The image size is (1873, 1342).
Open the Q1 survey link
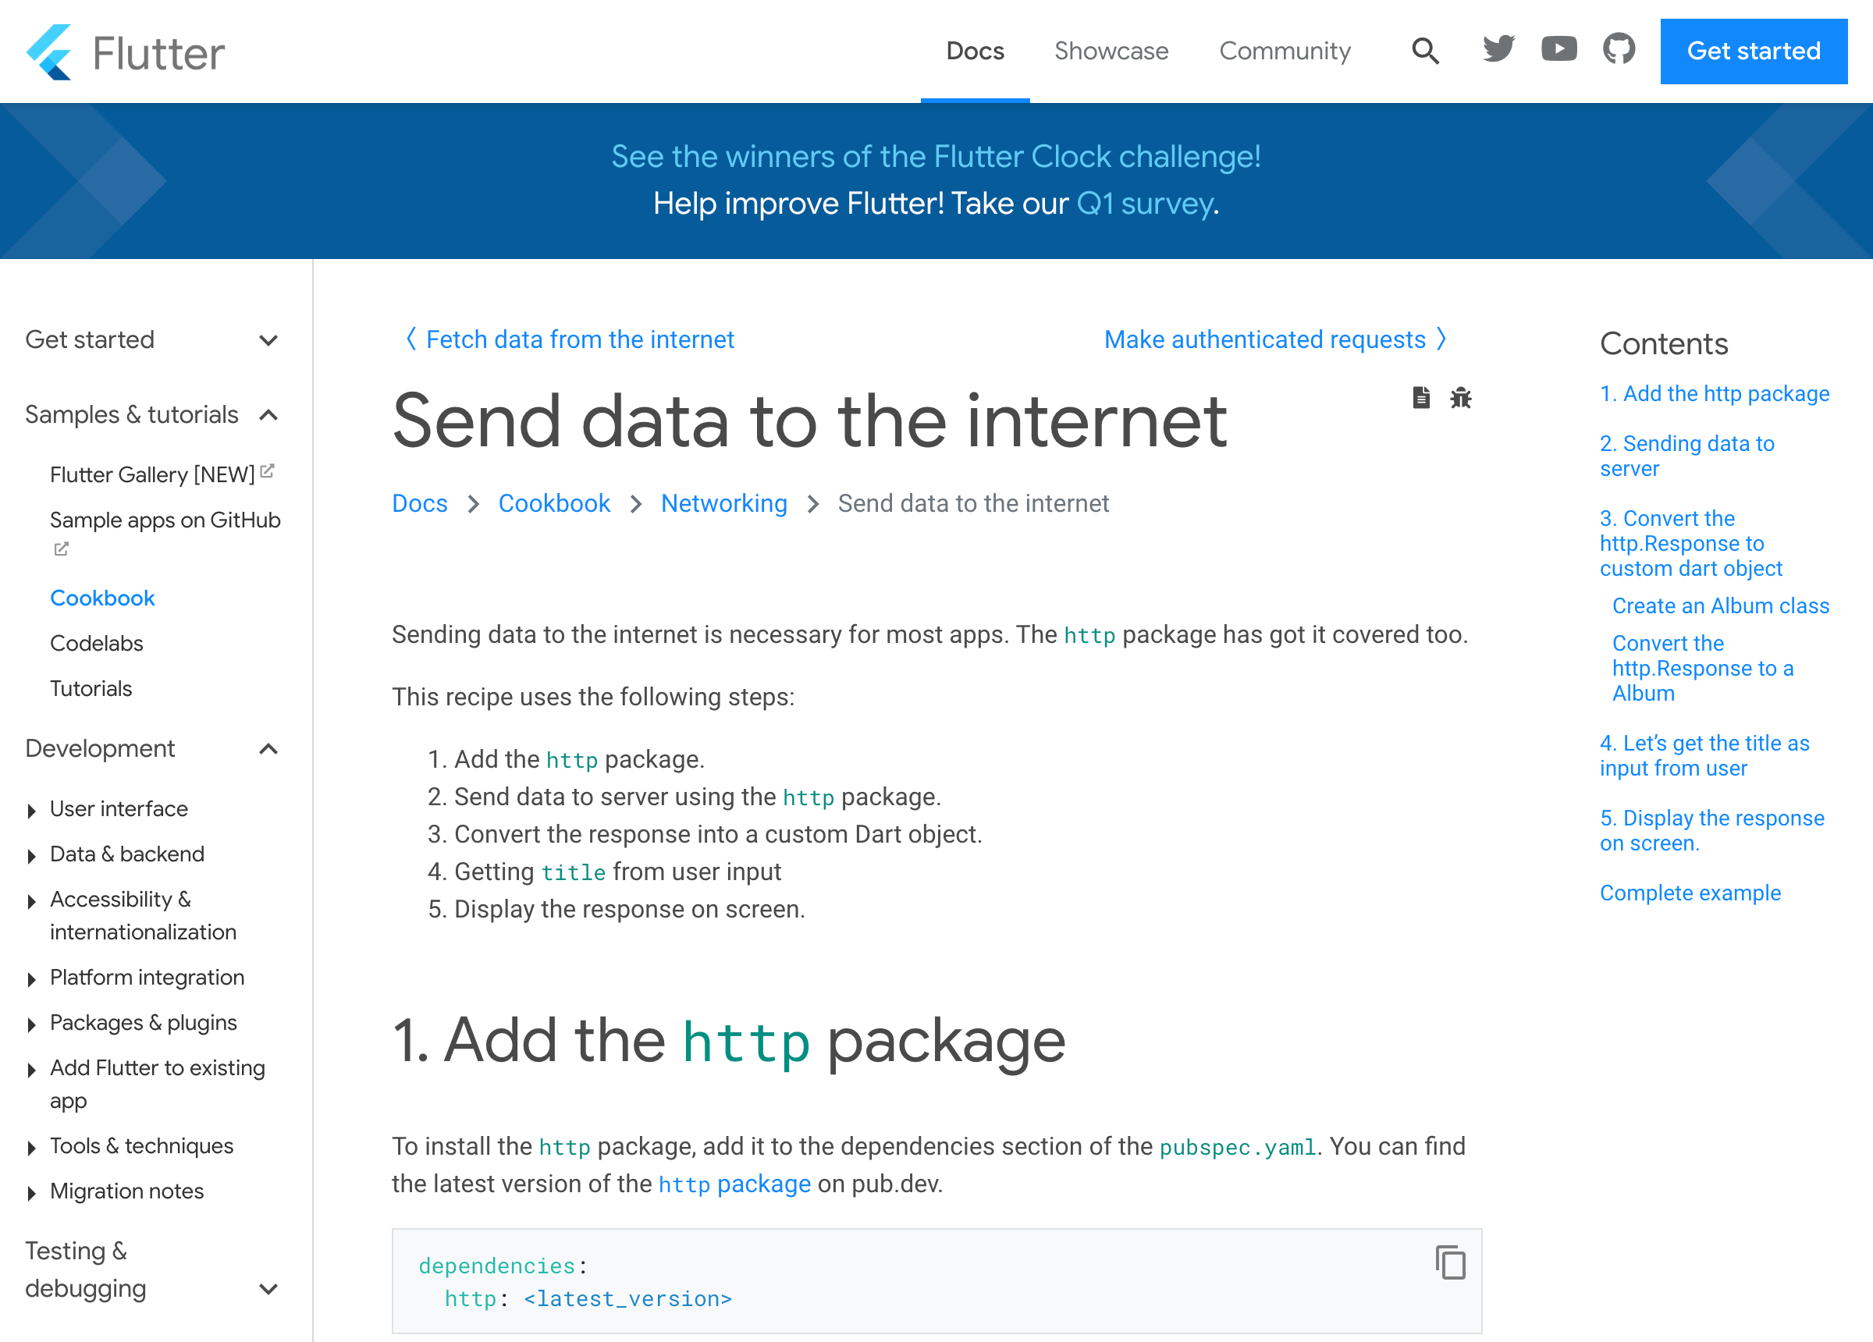[1146, 203]
